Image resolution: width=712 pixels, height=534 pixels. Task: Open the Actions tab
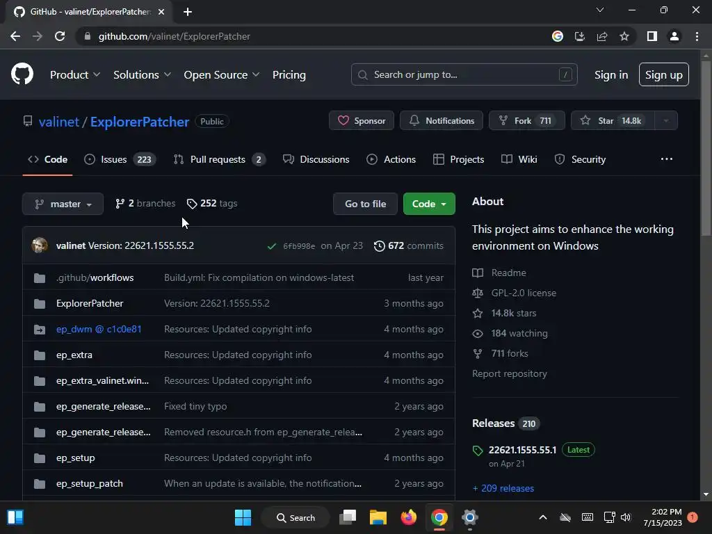tap(391, 159)
